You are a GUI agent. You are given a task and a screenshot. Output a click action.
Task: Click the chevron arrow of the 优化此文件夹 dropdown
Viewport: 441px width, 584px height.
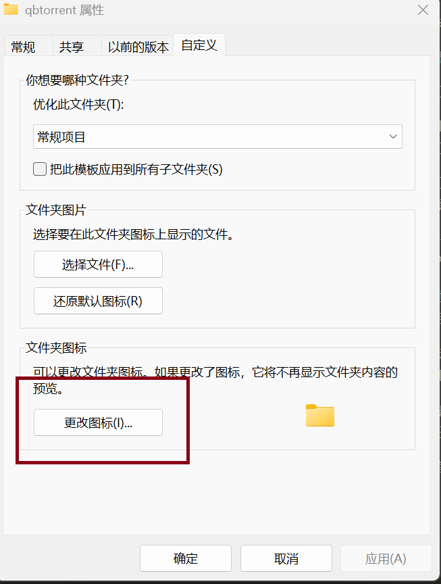[393, 137]
